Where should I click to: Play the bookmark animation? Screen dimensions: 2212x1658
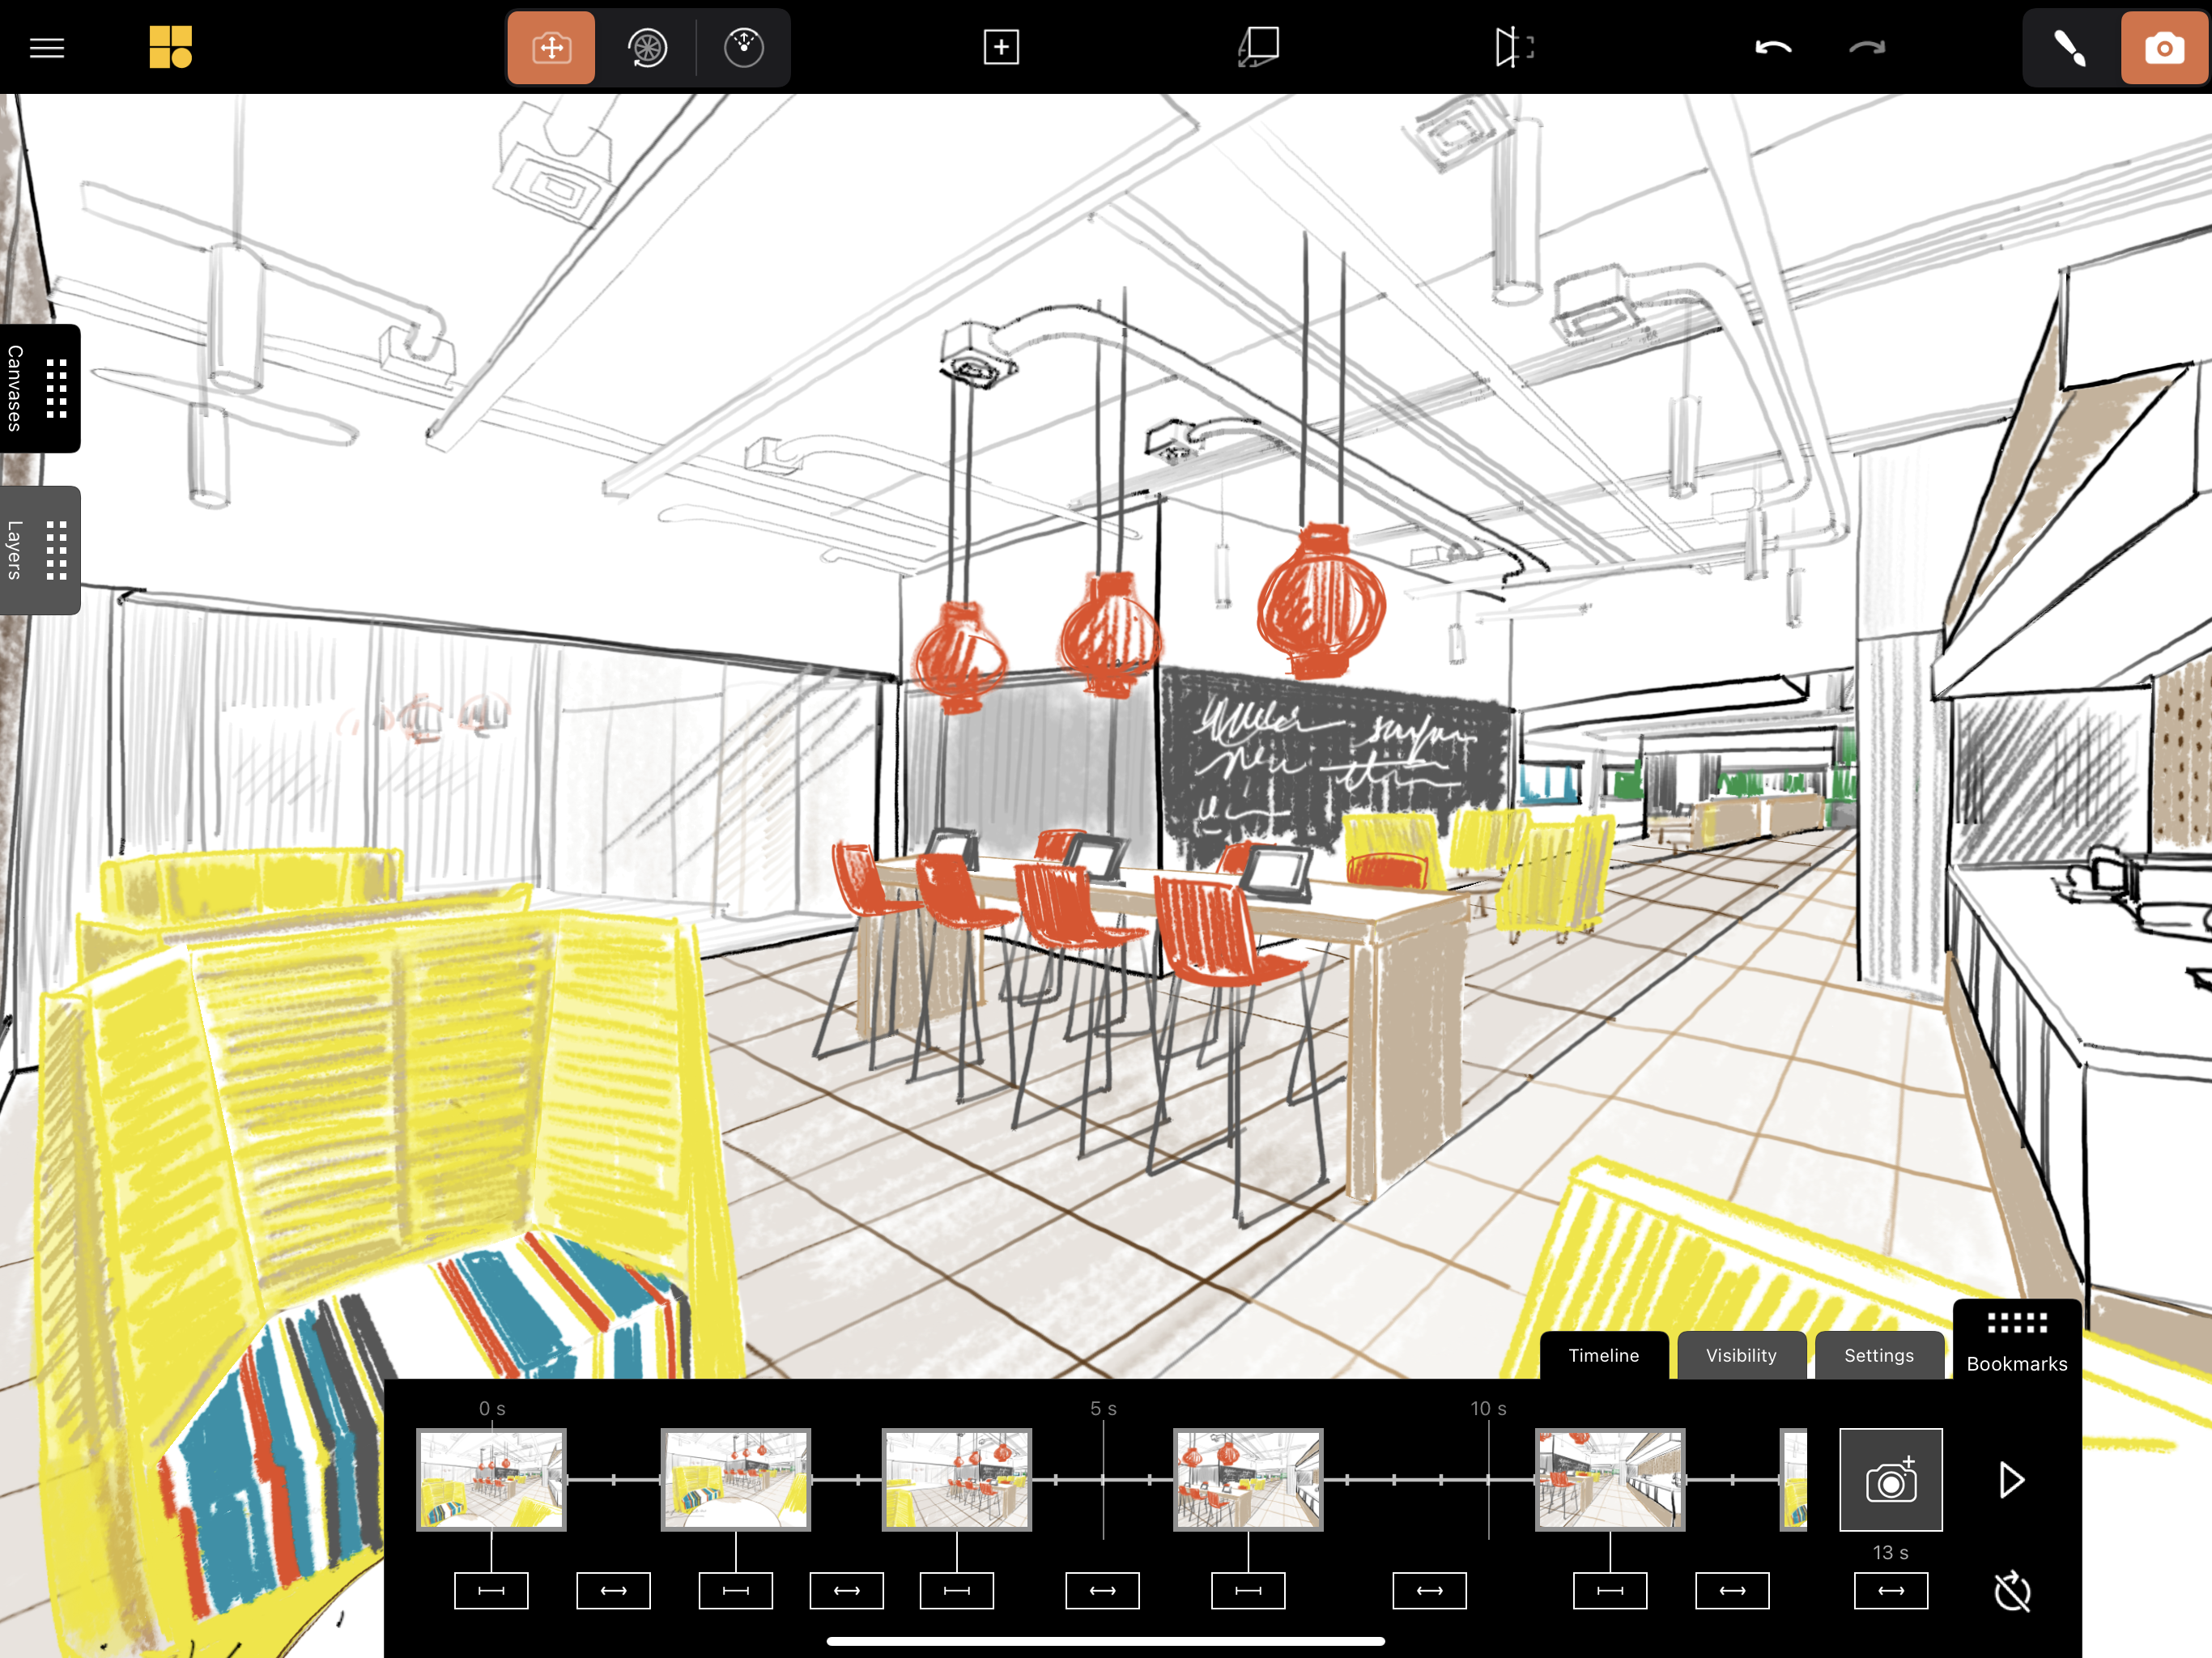tap(2011, 1479)
